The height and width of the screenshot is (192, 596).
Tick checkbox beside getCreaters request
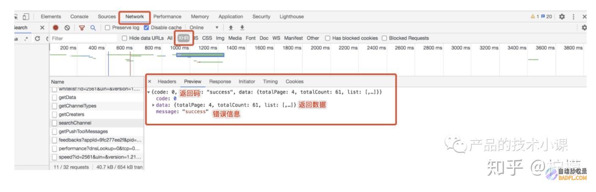coord(54,114)
